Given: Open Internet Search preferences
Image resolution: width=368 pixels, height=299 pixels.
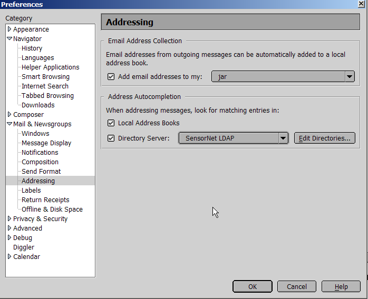Looking at the screenshot, I should (45, 86).
